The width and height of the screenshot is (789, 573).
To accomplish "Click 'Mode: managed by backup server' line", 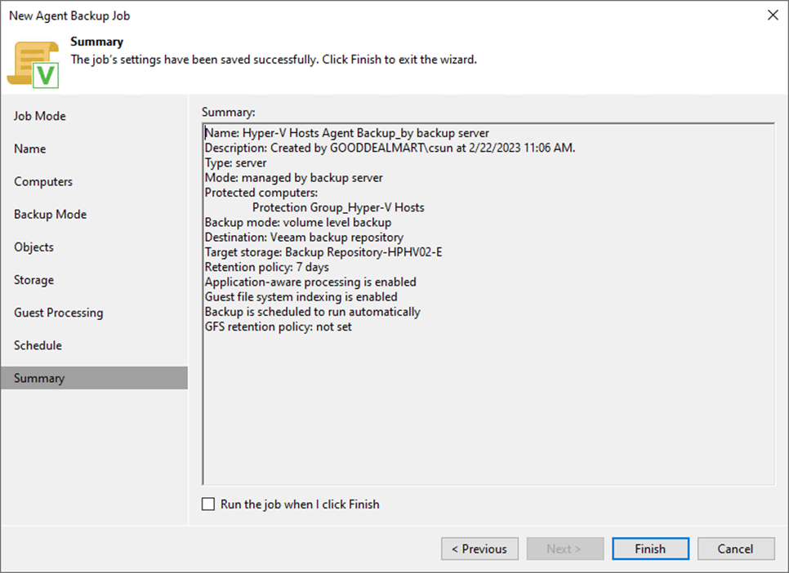I will point(293,178).
